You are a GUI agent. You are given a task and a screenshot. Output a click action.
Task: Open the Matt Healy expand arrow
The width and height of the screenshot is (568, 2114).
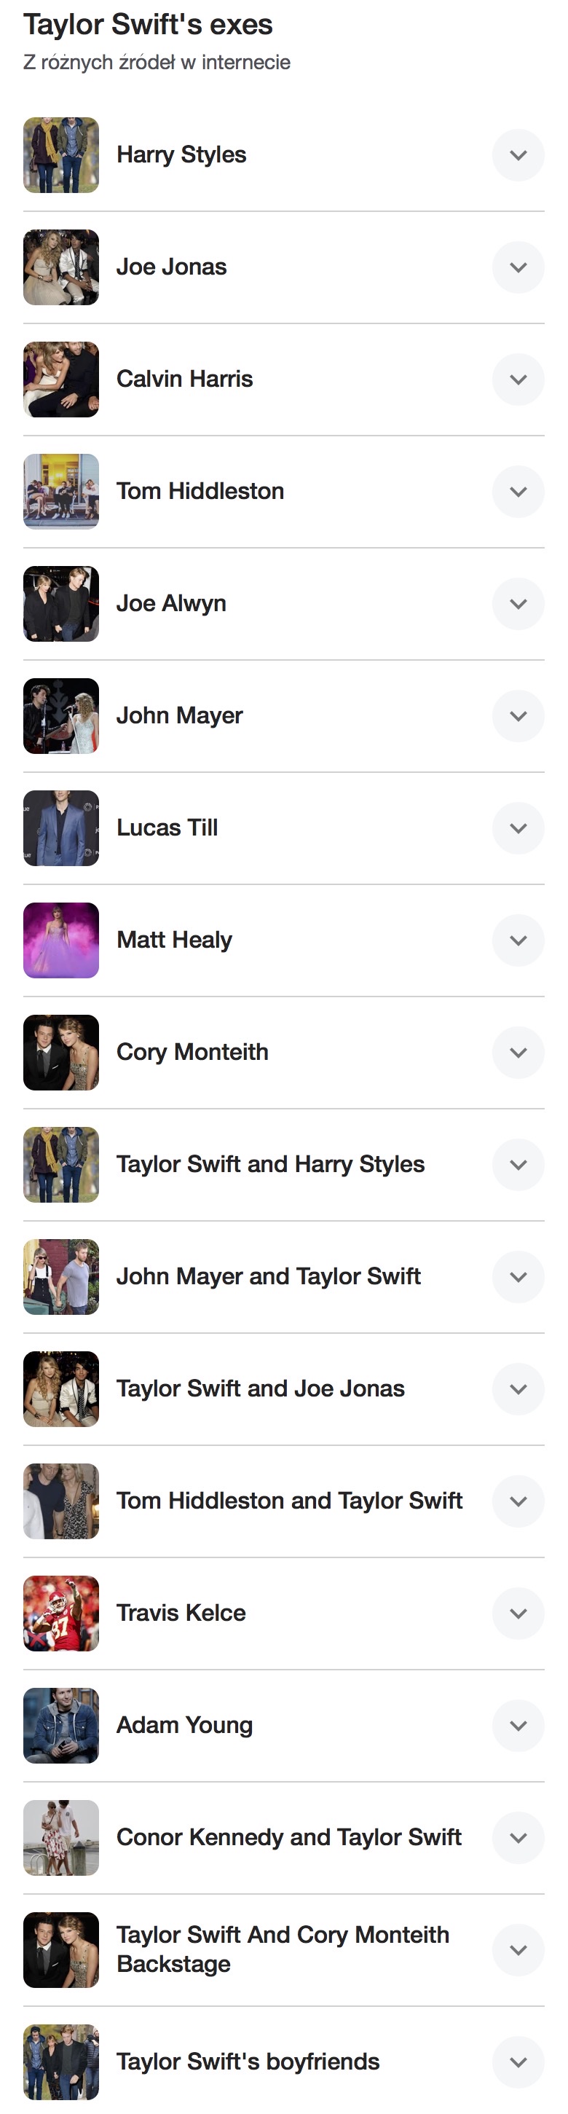(518, 940)
